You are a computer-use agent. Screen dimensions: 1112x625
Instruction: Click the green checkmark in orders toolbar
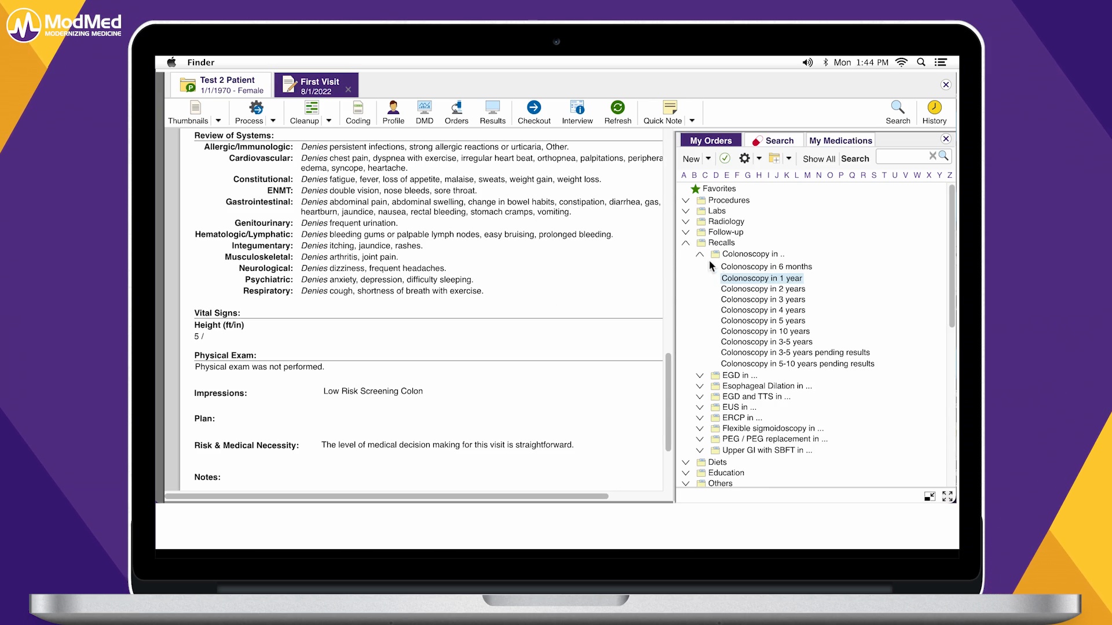[x=725, y=159]
